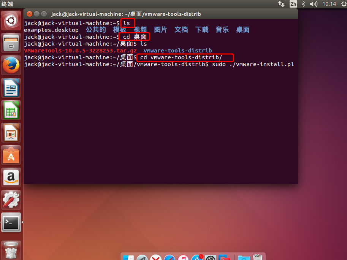Maximize the terminal window

coord(44,14)
